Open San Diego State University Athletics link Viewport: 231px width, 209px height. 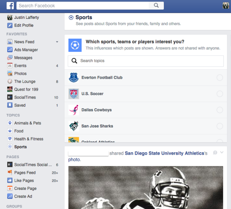pyautogui.click(x=164, y=153)
